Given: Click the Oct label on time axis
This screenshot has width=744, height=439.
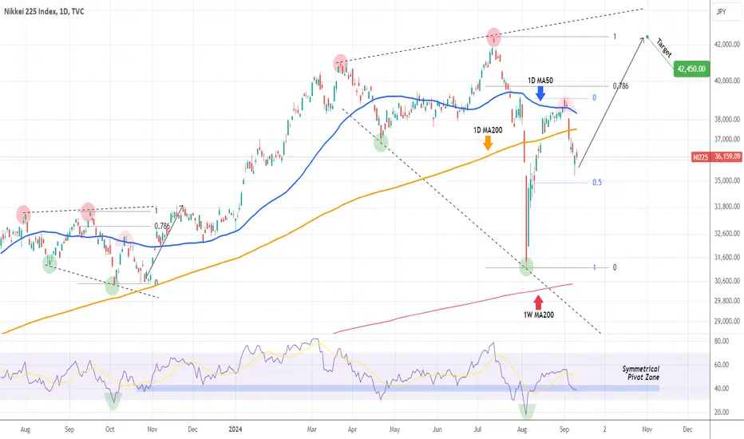Looking at the screenshot, I should [109, 429].
